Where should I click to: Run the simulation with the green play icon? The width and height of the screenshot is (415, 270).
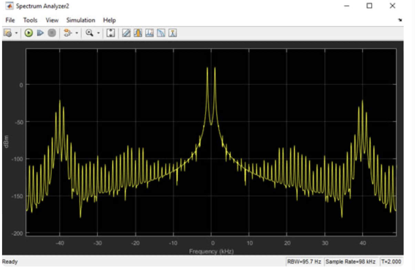point(28,32)
